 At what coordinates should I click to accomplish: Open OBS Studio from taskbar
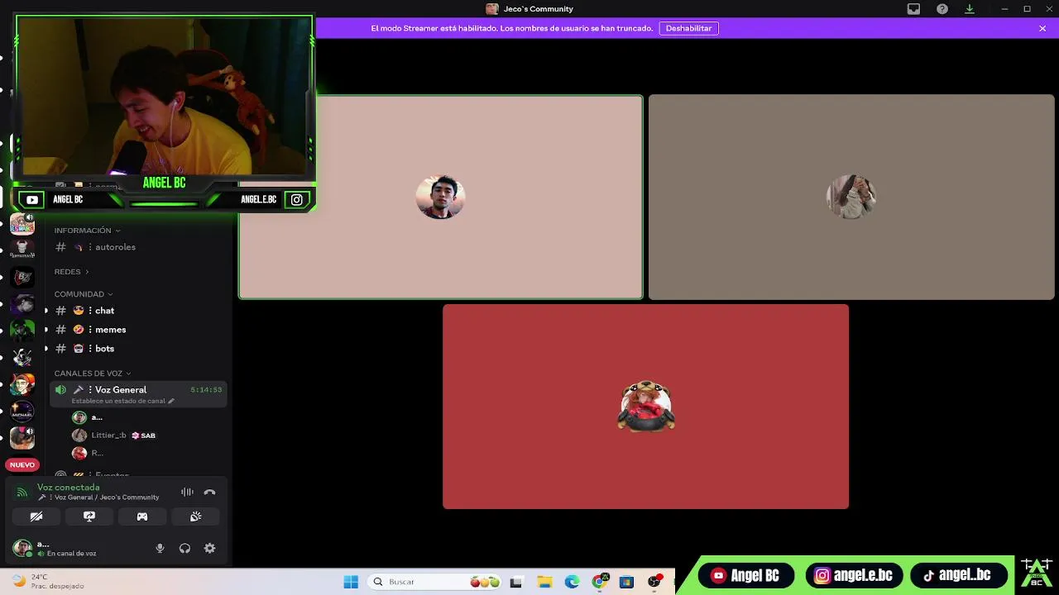coord(654,582)
